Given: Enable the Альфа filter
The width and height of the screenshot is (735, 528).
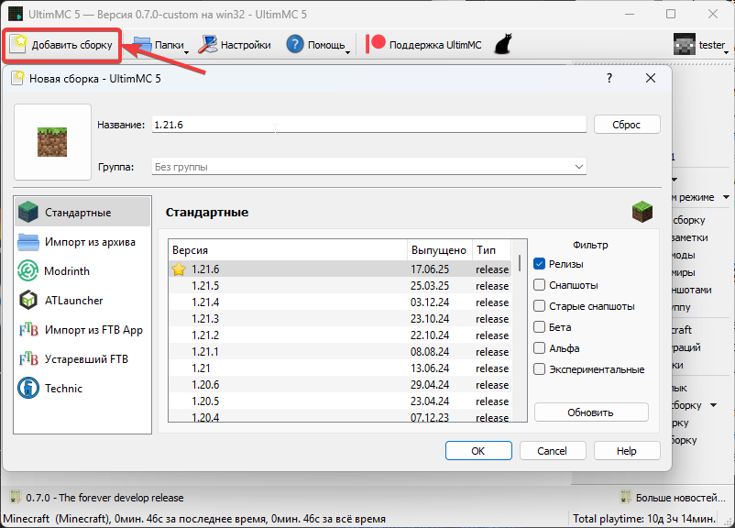Looking at the screenshot, I should point(540,348).
